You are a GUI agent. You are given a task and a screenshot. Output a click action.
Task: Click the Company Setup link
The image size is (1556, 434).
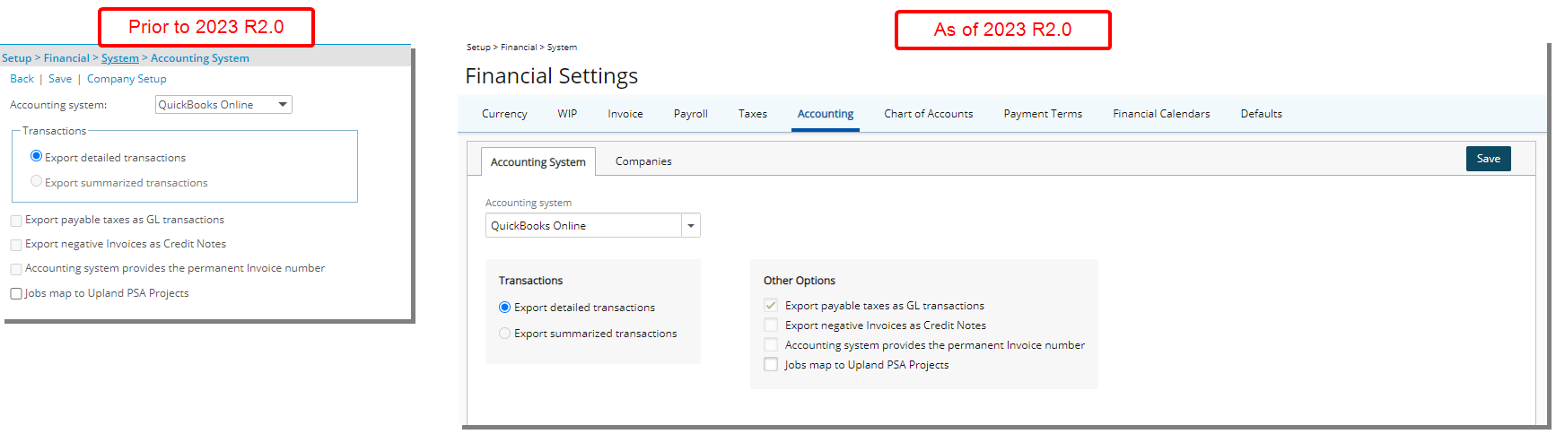tap(127, 79)
